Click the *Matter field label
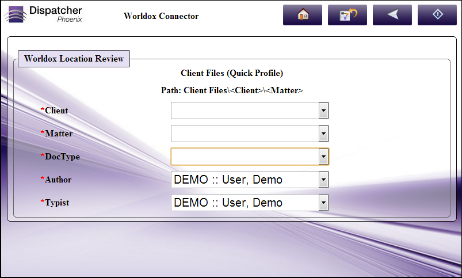This screenshot has width=462, height=278. pyautogui.click(x=56, y=134)
